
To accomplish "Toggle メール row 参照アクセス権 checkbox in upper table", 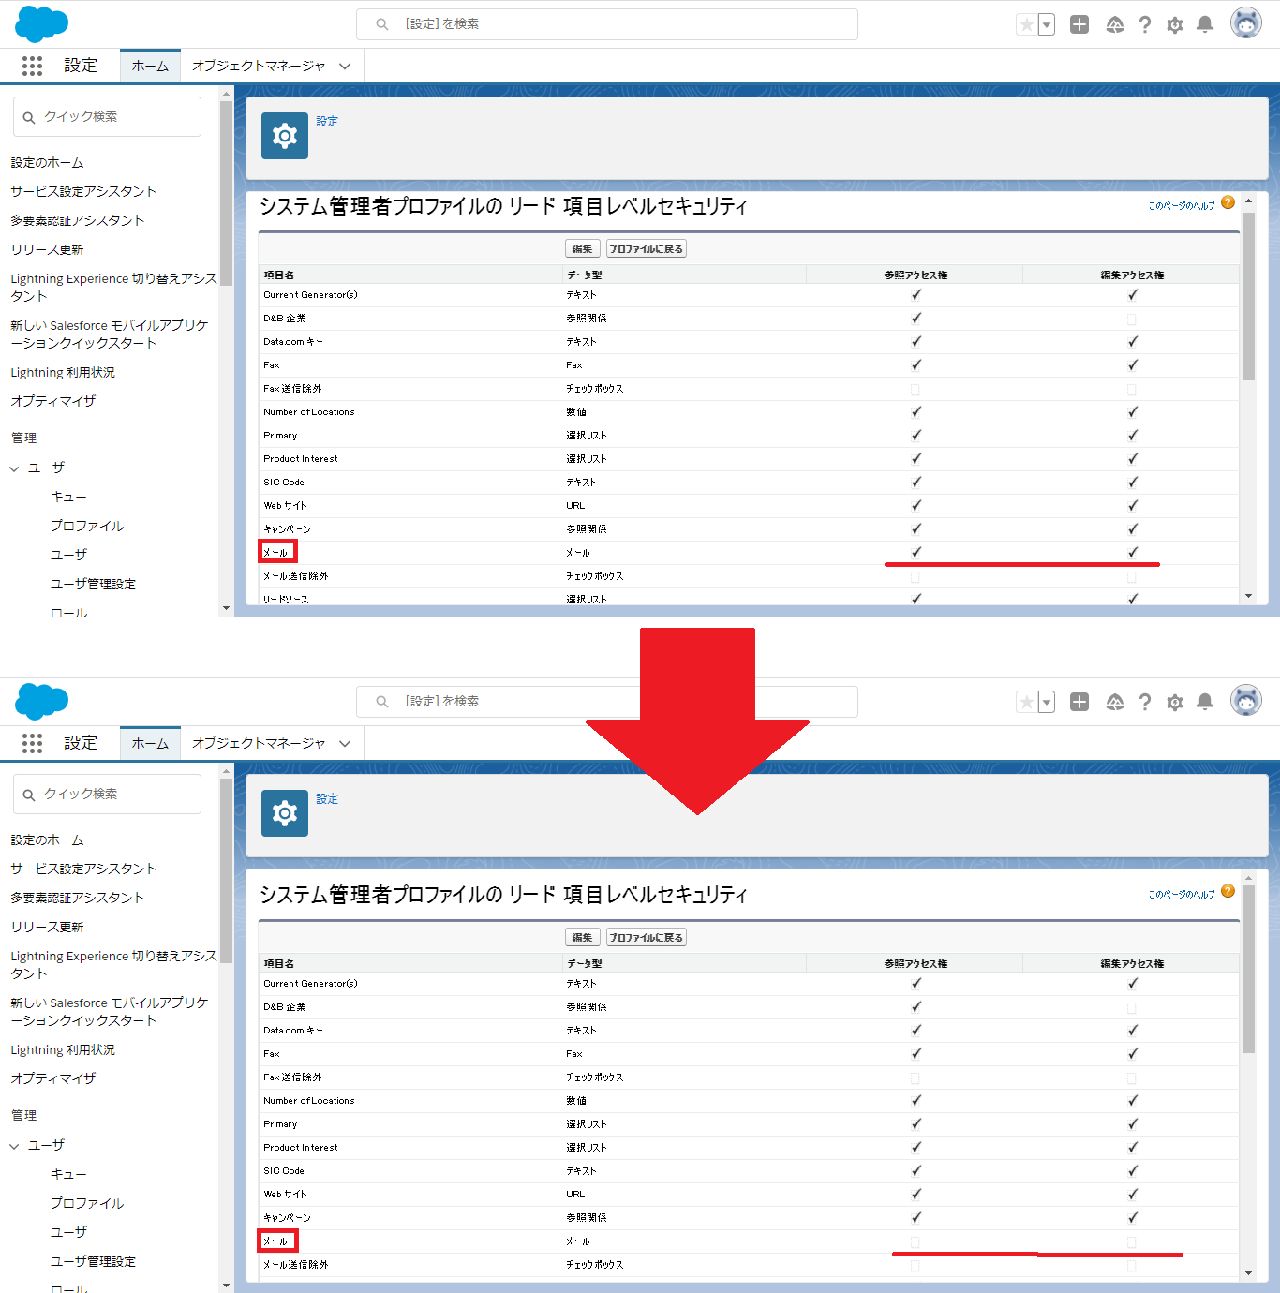I will [x=916, y=553].
